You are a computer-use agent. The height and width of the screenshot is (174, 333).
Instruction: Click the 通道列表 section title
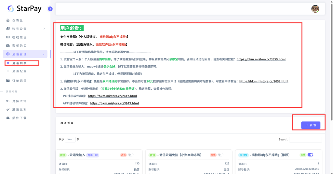pos(67,123)
